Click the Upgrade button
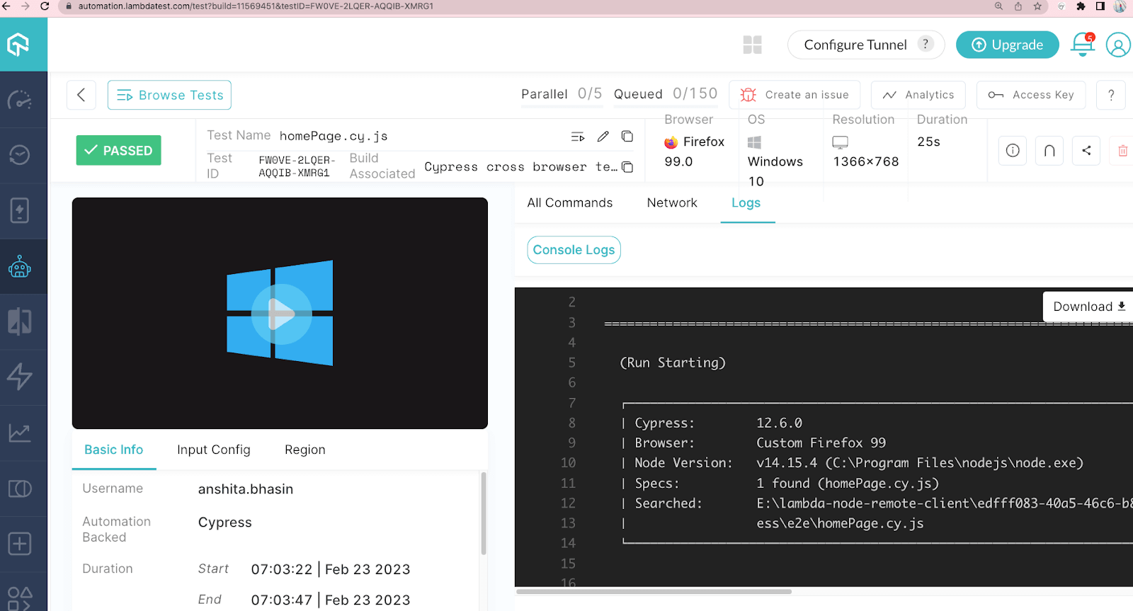The width and height of the screenshot is (1133, 611). pos(1007,45)
